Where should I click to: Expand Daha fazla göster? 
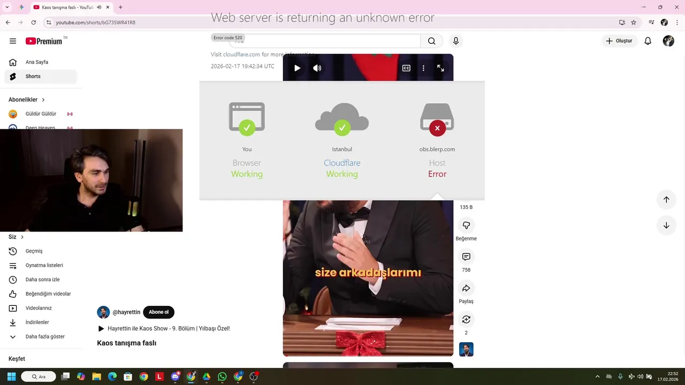pyautogui.click(x=41, y=337)
